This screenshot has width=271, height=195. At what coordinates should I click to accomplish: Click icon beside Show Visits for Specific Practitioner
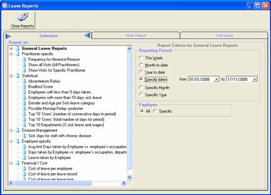(x=24, y=71)
